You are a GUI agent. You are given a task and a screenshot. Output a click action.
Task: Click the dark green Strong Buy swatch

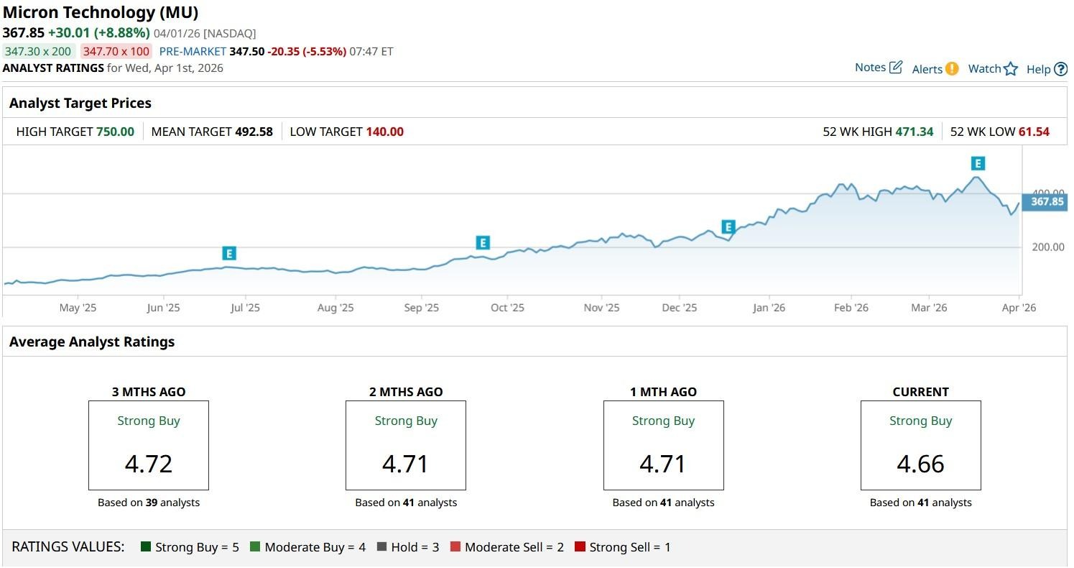(x=146, y=547)
